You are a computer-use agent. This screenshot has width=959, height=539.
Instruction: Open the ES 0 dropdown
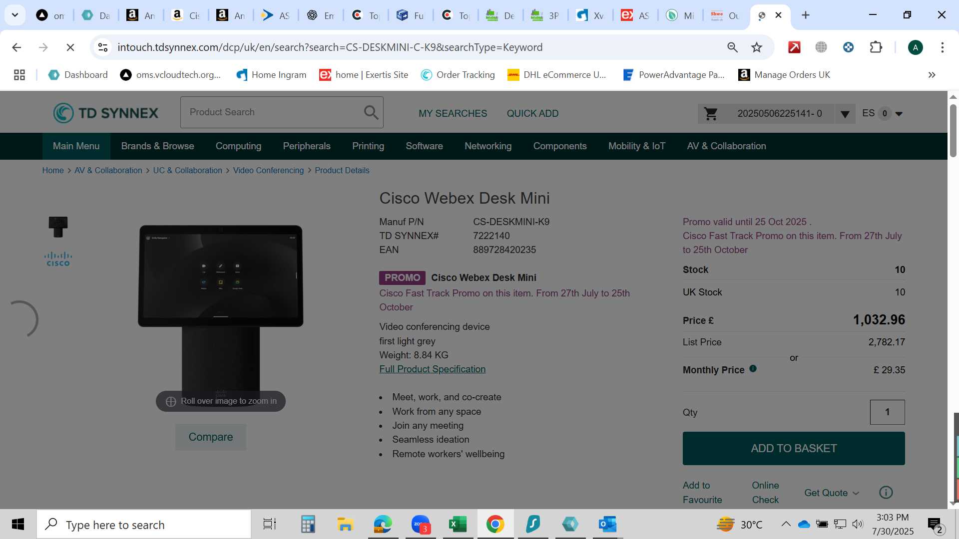coord(883,114)
